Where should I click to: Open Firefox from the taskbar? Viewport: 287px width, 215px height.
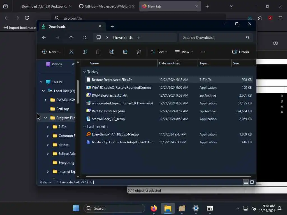coord(154,208)
